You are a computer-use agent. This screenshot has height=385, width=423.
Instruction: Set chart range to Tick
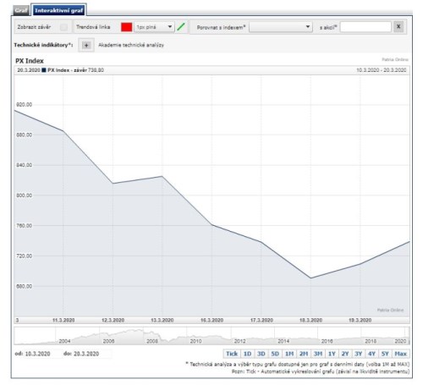(232, 354)
